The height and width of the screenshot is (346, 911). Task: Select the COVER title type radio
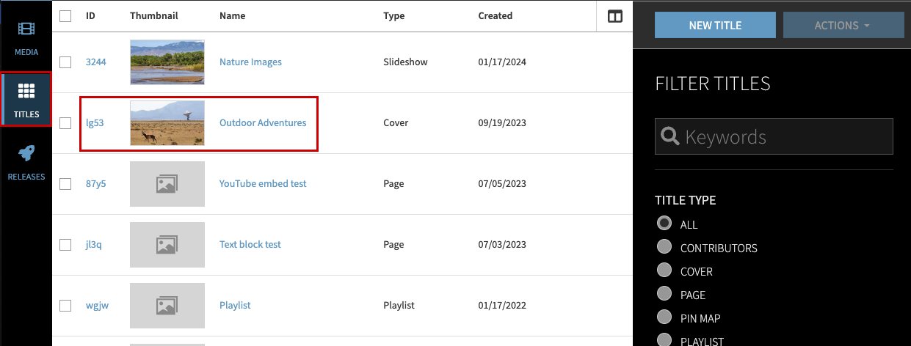point(664,271)
